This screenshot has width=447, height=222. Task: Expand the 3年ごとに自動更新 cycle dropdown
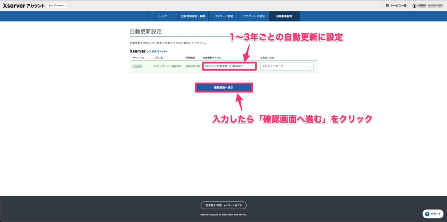228,66
